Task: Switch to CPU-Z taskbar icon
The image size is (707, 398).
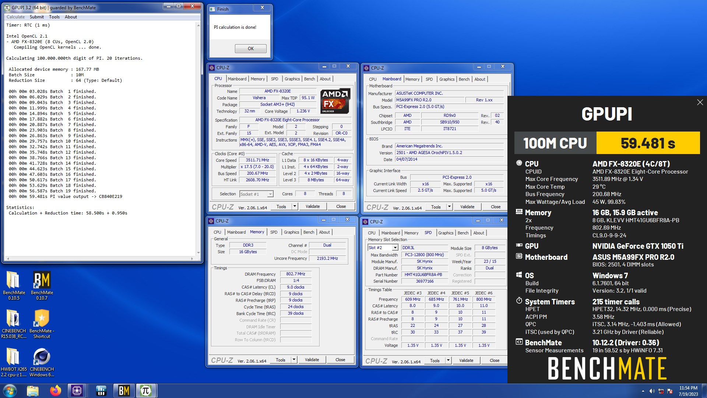Action: click(x=77, y=391)
